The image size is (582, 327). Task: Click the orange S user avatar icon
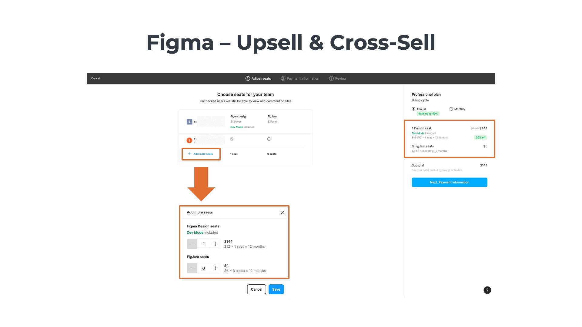click(x=189, y=140)
